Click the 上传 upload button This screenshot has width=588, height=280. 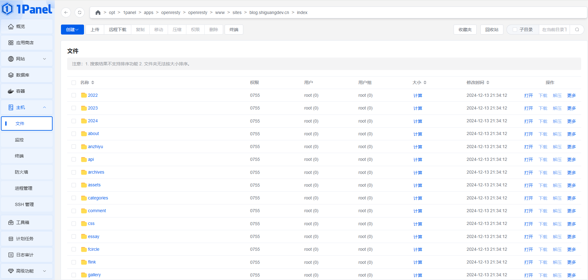click(95, 30)
